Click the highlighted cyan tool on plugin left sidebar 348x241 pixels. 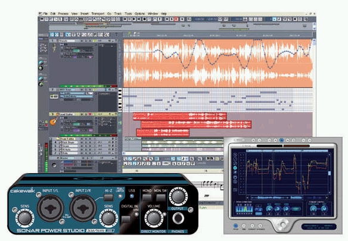click(235, 168)
